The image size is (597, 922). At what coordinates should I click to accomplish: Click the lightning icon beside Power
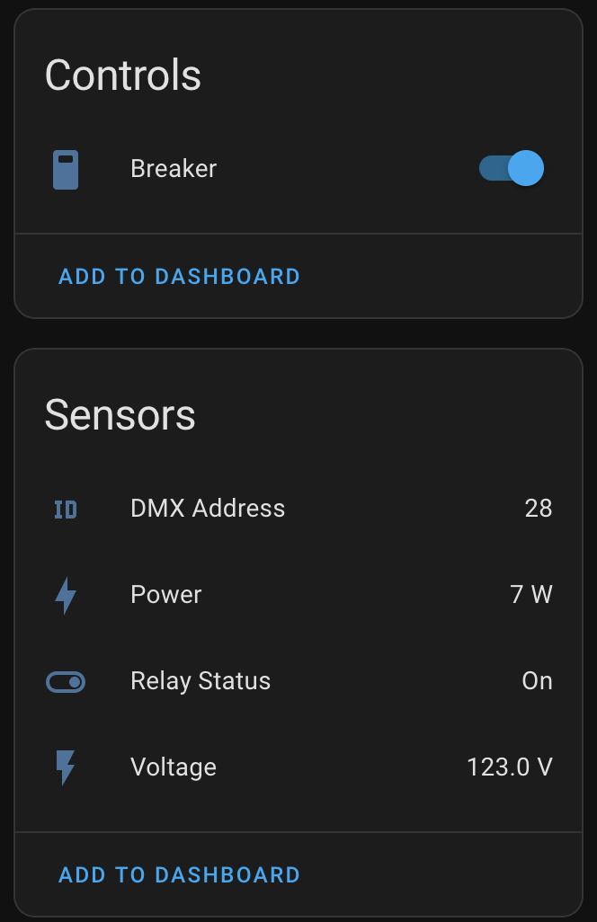click(65, 595)
